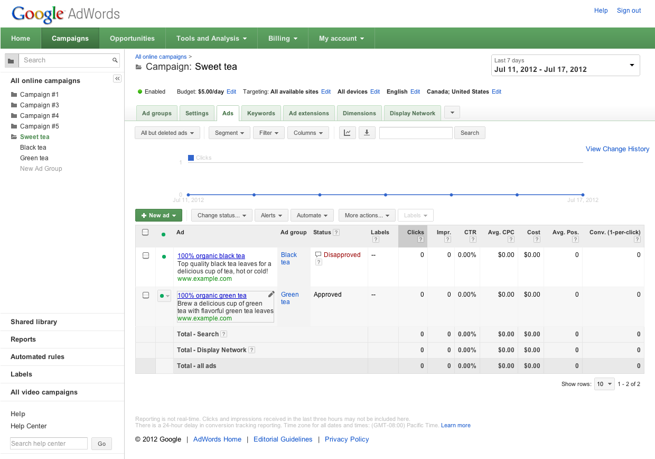Open the All but deleted ads dropdown
655x459 pixels.
(167, 133)
